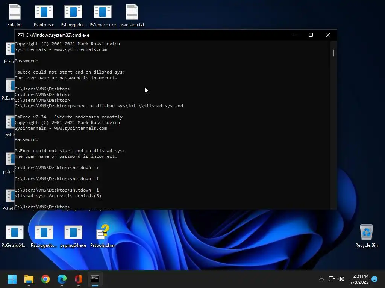The width and height of the screenshot is (385, 288).
Task: Open Microsoft Office from the taskbar
Action: [79, 279]
